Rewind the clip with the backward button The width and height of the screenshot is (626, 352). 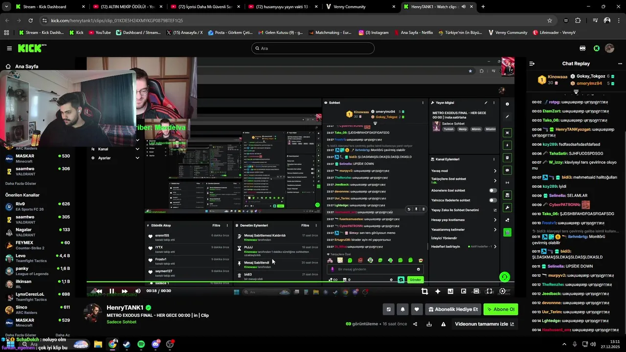tap(99, 291)
